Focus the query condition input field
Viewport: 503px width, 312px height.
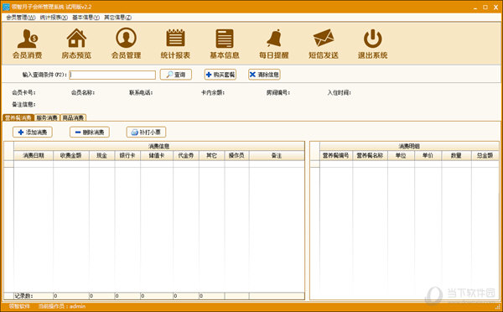pos(112,75)
